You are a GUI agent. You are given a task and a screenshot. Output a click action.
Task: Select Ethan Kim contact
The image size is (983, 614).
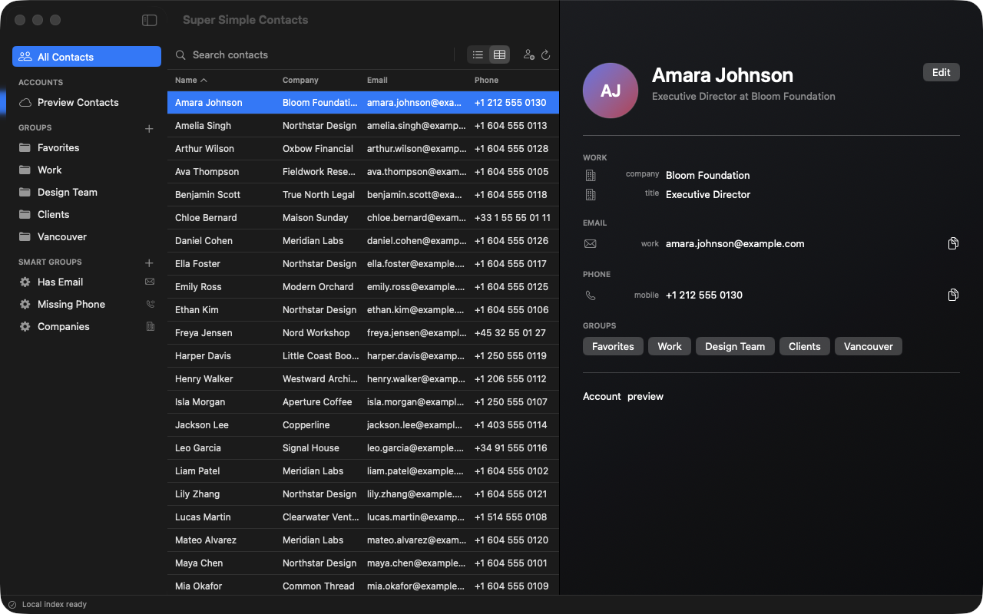tap(363, 310)
